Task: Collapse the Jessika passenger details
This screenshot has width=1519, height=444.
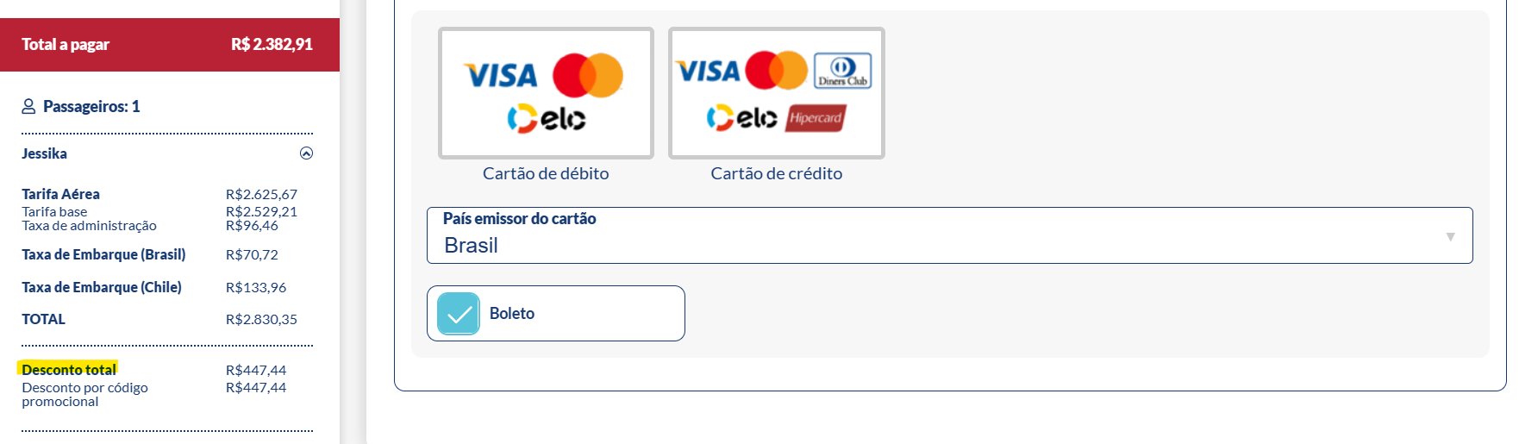Action: (x=306, y=153)
